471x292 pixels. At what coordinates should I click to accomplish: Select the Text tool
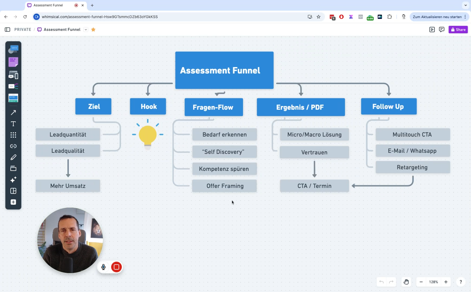coord(13,124)
